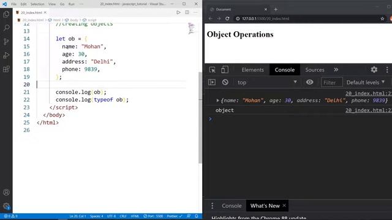Show more DevTools tabs chevron

coord(336,70)
